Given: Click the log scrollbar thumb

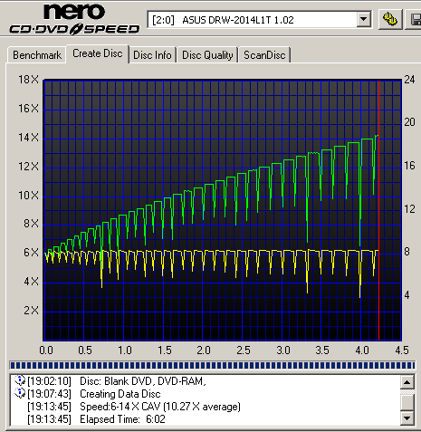Looking at the screenshot, I should [x=407, y=402].
